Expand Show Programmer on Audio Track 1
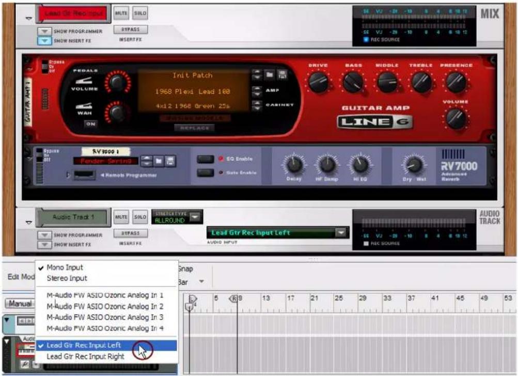Screen dimensions: 518x376 pyautogui.click(x=44, y=235)
